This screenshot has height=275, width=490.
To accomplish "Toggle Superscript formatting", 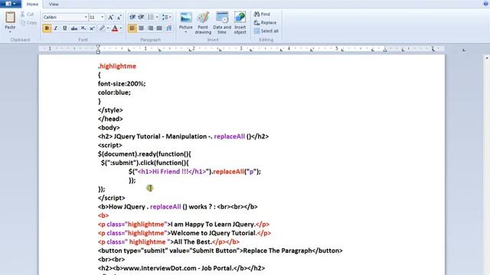I will point(92,28).
